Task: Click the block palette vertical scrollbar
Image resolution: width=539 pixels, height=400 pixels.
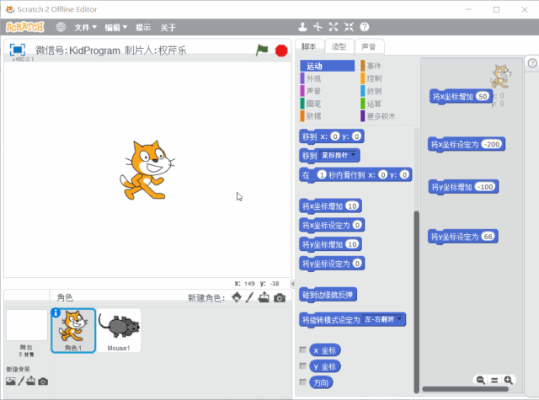Action: 416,301
